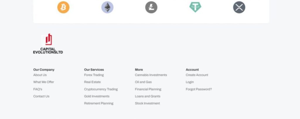Click the Capital Evolutions Ltd logo
Screen dimensions: 300x119
pos(48,44)
